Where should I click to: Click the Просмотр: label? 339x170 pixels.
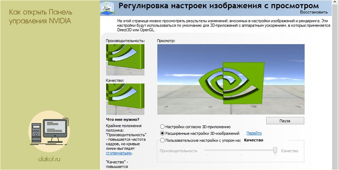[166, 41]
